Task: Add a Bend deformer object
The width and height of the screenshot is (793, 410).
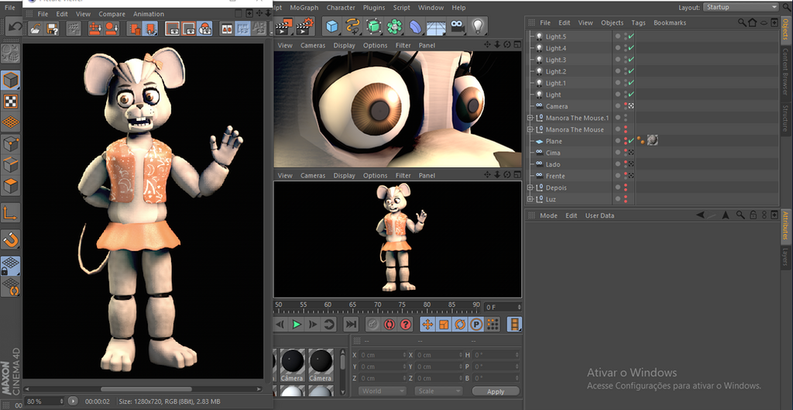Action: [415, 26]
